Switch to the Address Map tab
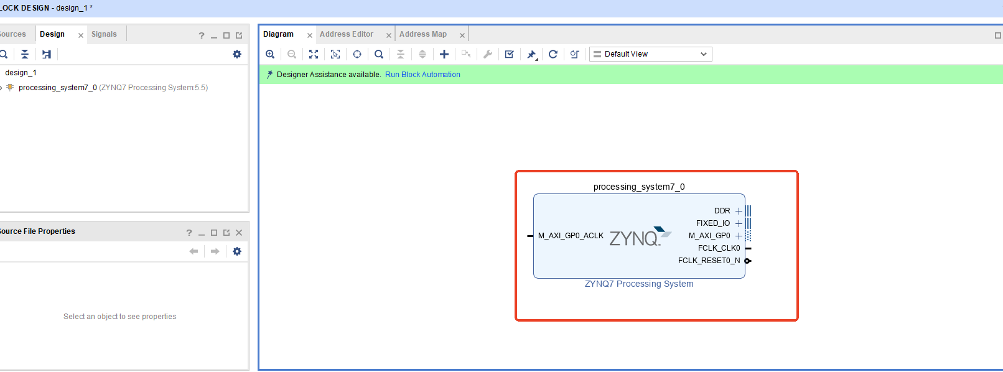Image resolution: width=1003 pixels, height=372 pixels. pyautogui.click(x=423, y=34)
